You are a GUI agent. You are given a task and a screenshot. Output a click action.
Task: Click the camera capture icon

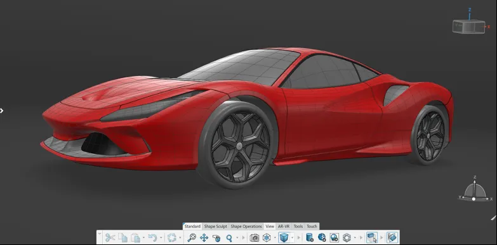pos(254,237)
